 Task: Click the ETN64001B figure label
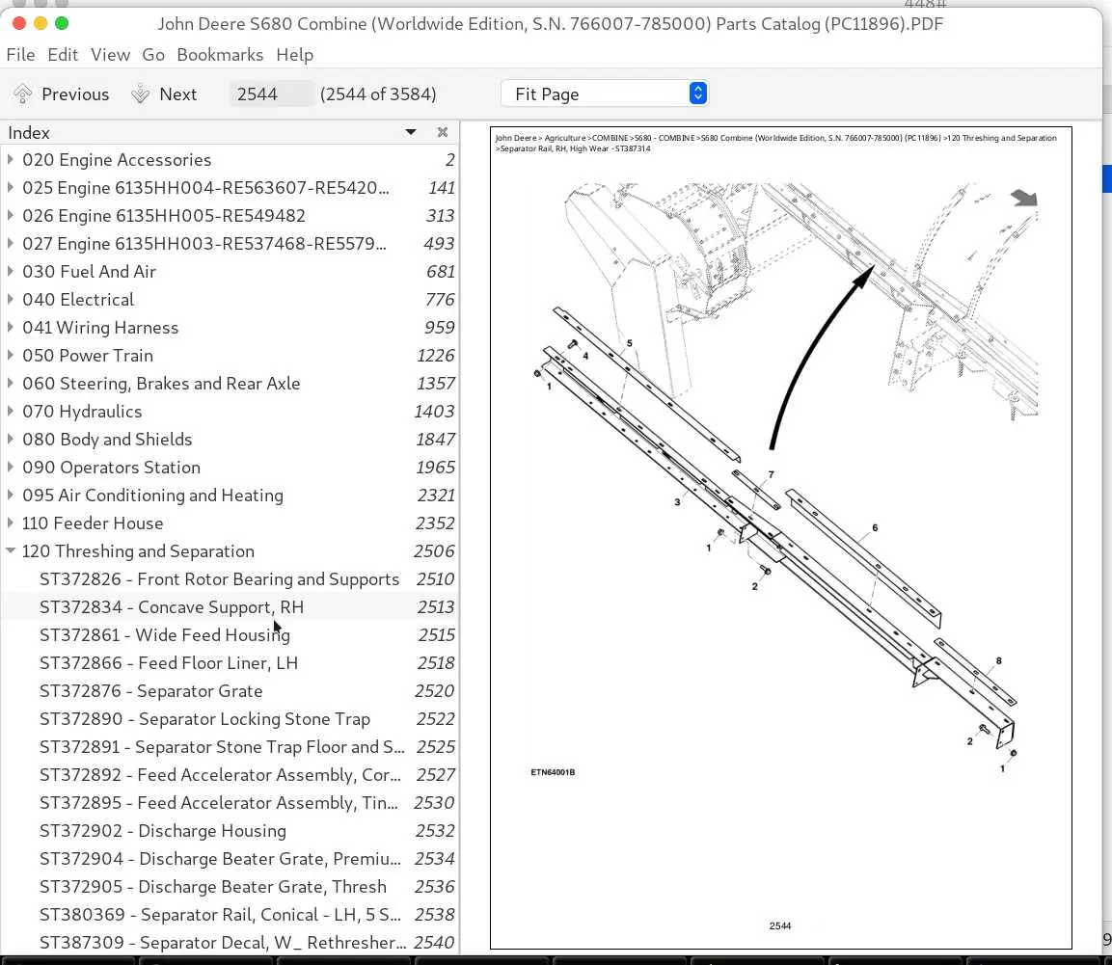(553, 772)
